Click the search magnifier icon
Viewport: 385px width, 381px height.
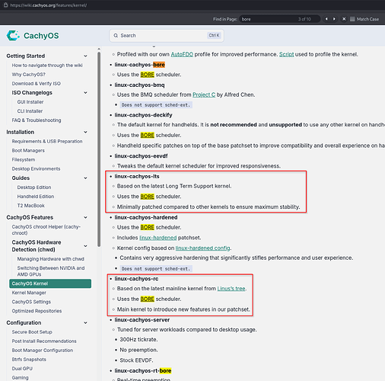(x=116, y=36)
